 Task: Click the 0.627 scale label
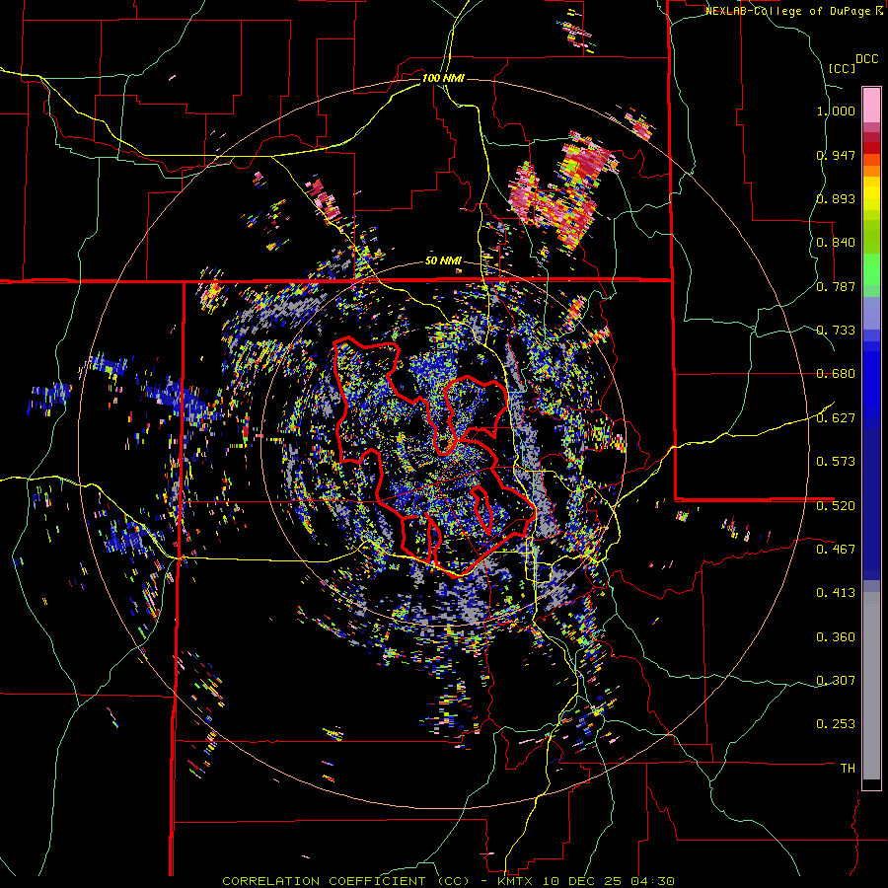coord(836,418)
